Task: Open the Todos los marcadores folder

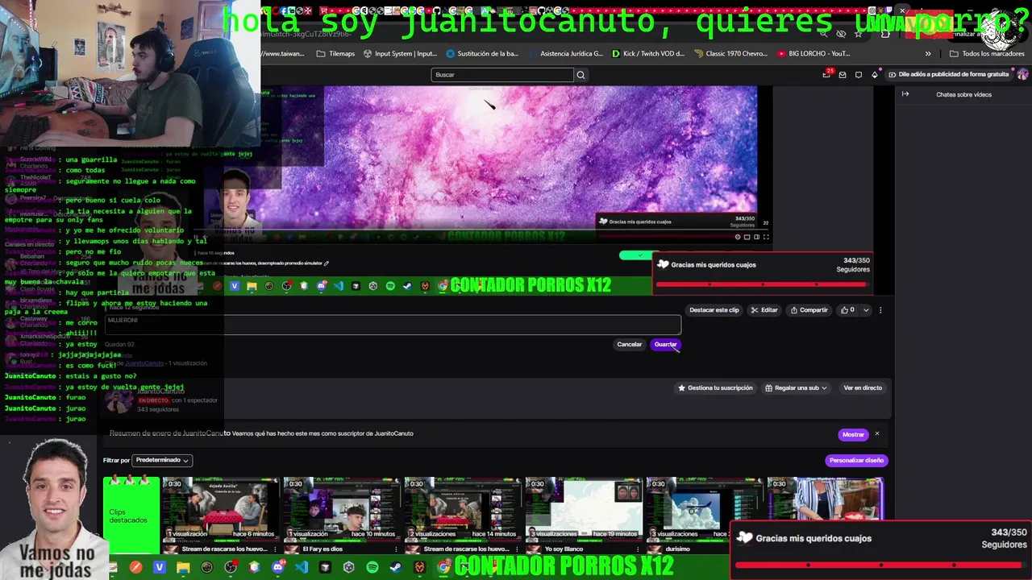Action: 987,53
